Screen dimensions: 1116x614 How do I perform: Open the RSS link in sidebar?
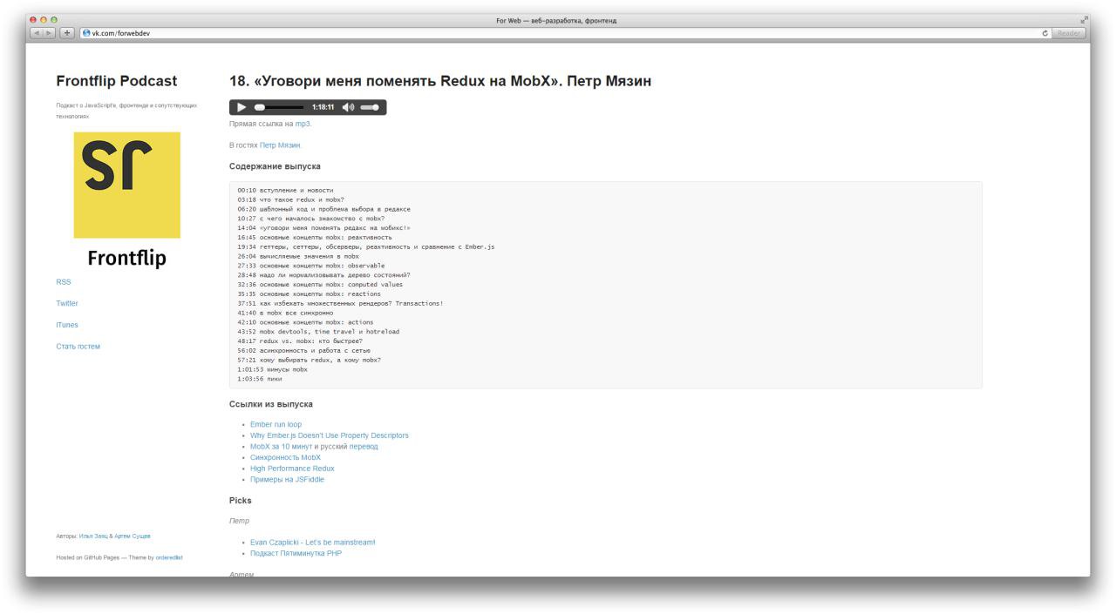pos(64,282)
